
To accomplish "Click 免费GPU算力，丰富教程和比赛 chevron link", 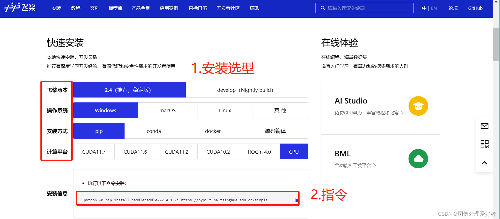I will pyautogui.click(x=369, y=113).
